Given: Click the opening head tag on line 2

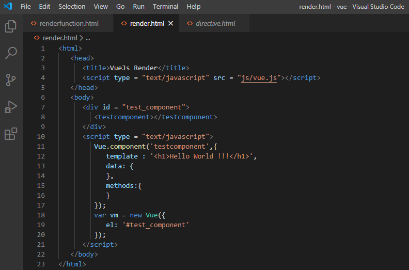Looking at the screenshot, I should tap(82, 58).
